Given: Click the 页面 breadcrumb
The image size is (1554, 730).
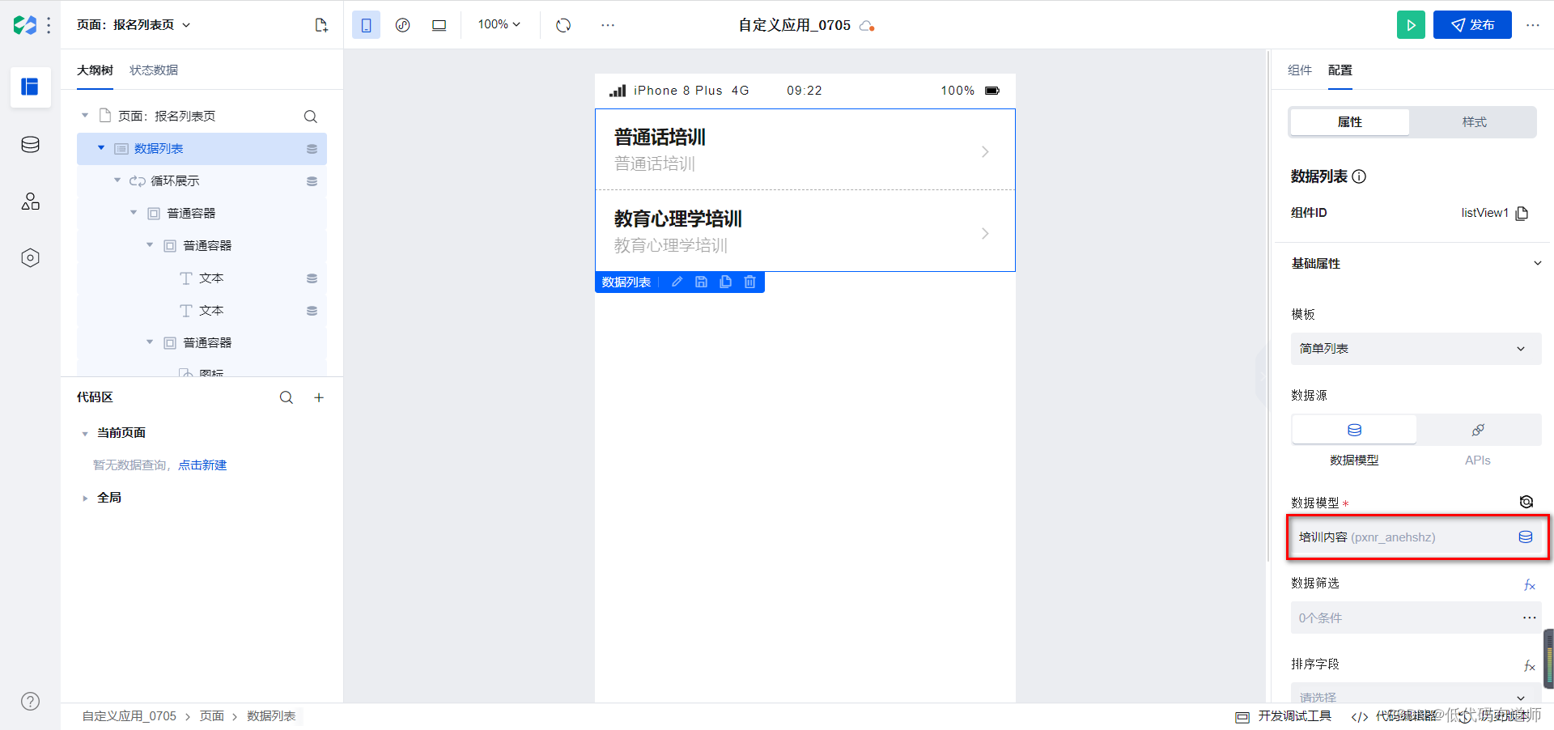Looking at the screenshot, I should click(x=212, y=716).
